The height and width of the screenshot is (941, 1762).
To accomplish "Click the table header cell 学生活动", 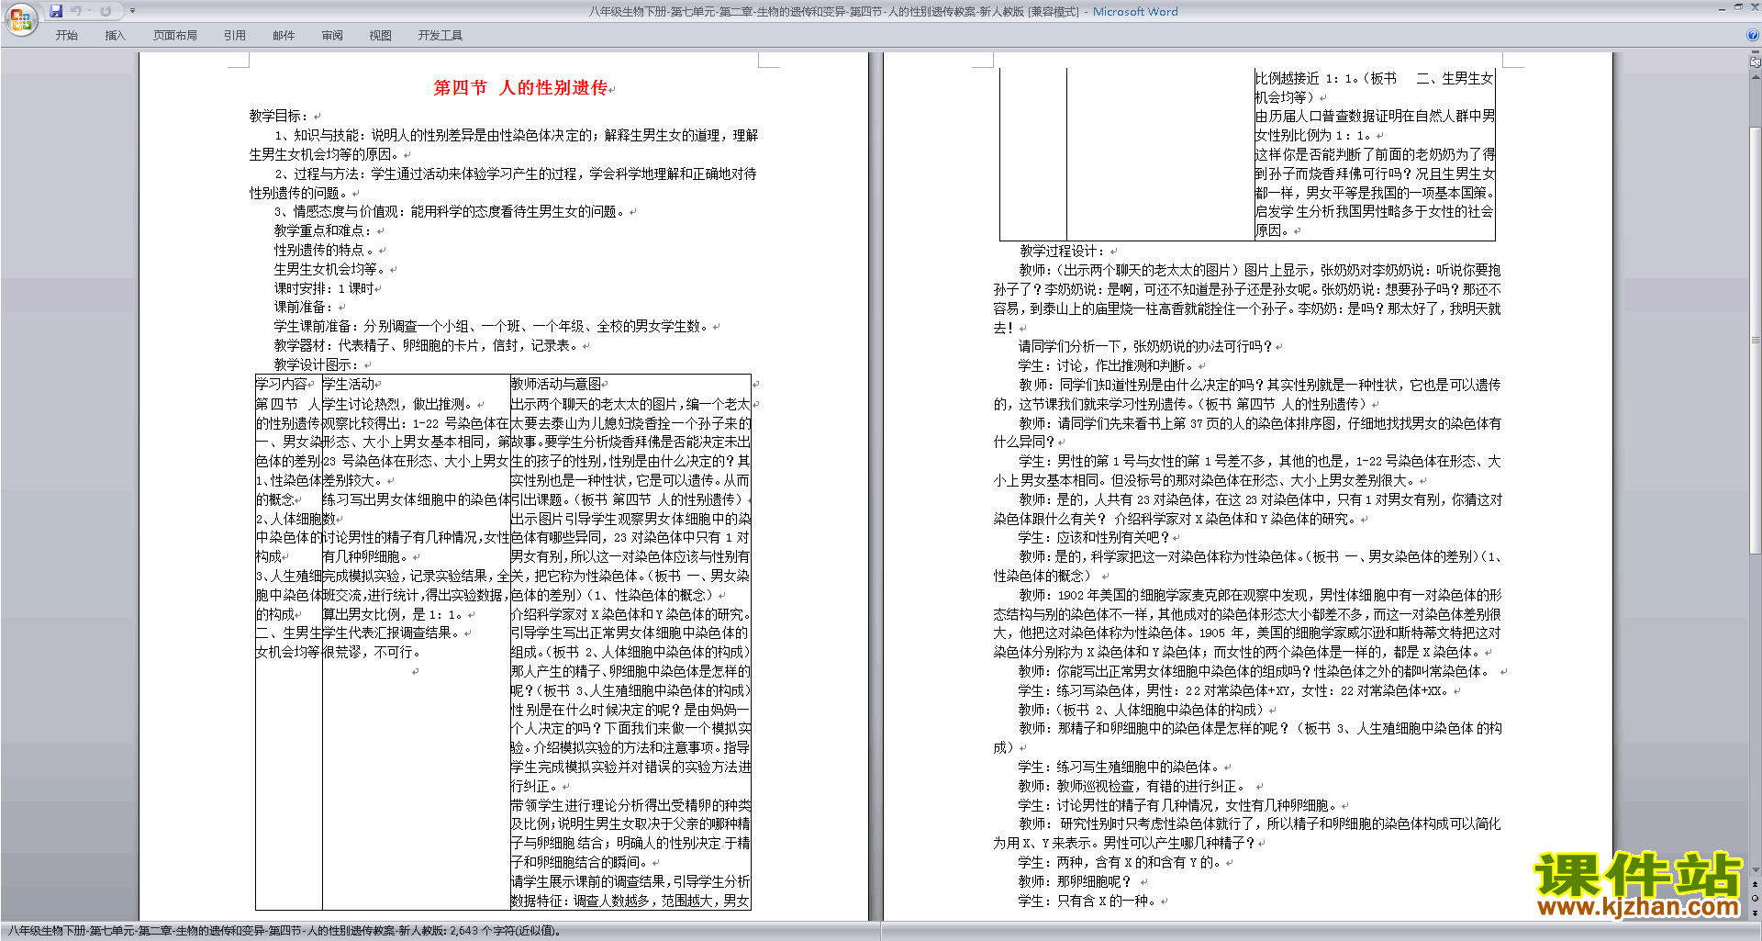I will pos(349,384).
